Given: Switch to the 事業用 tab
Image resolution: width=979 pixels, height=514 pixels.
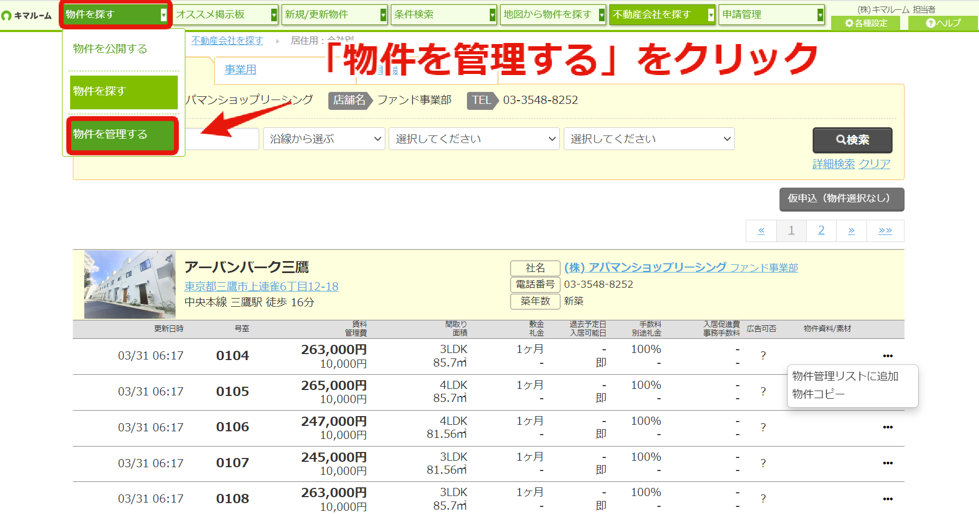Looking at the screenshot, I should 240,70.
